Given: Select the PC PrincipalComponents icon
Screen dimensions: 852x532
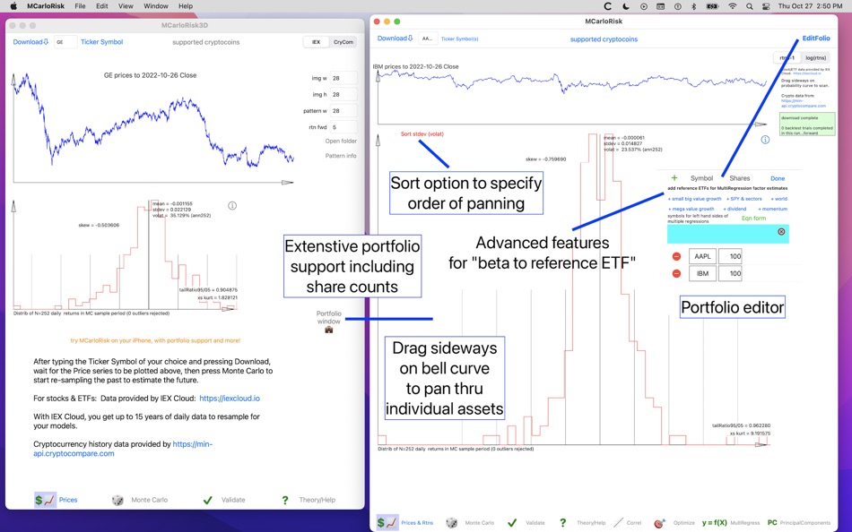Looking at the screenshot, I should (772, 523).
